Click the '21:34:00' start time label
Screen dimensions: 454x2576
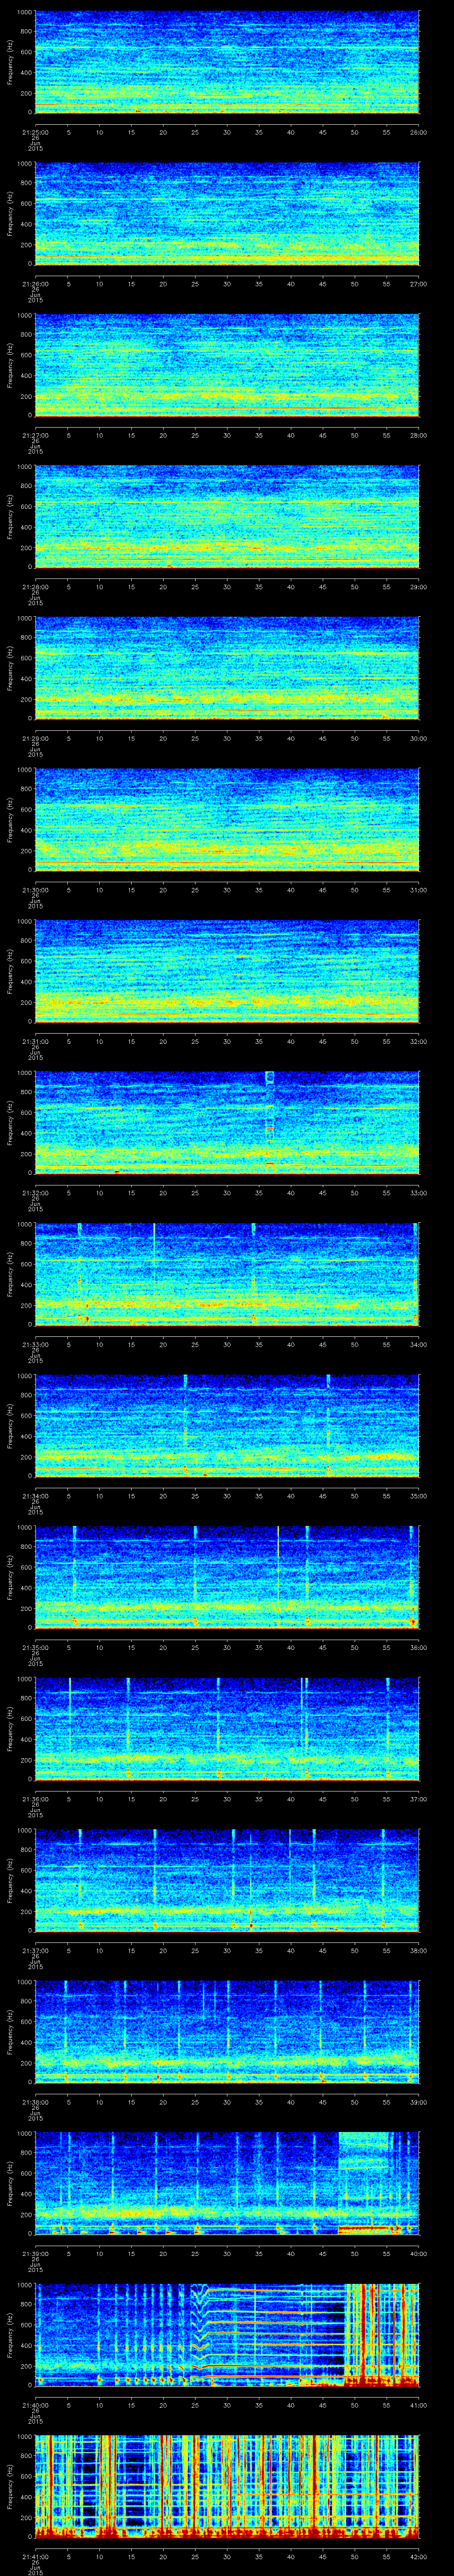(35, 1495)
